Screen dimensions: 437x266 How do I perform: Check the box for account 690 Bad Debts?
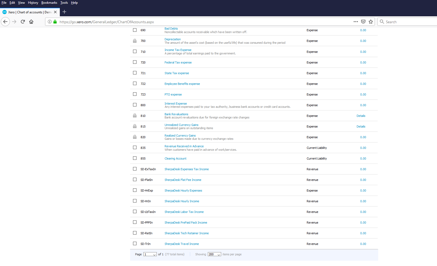pyautogui.click(x=135, y=30)
